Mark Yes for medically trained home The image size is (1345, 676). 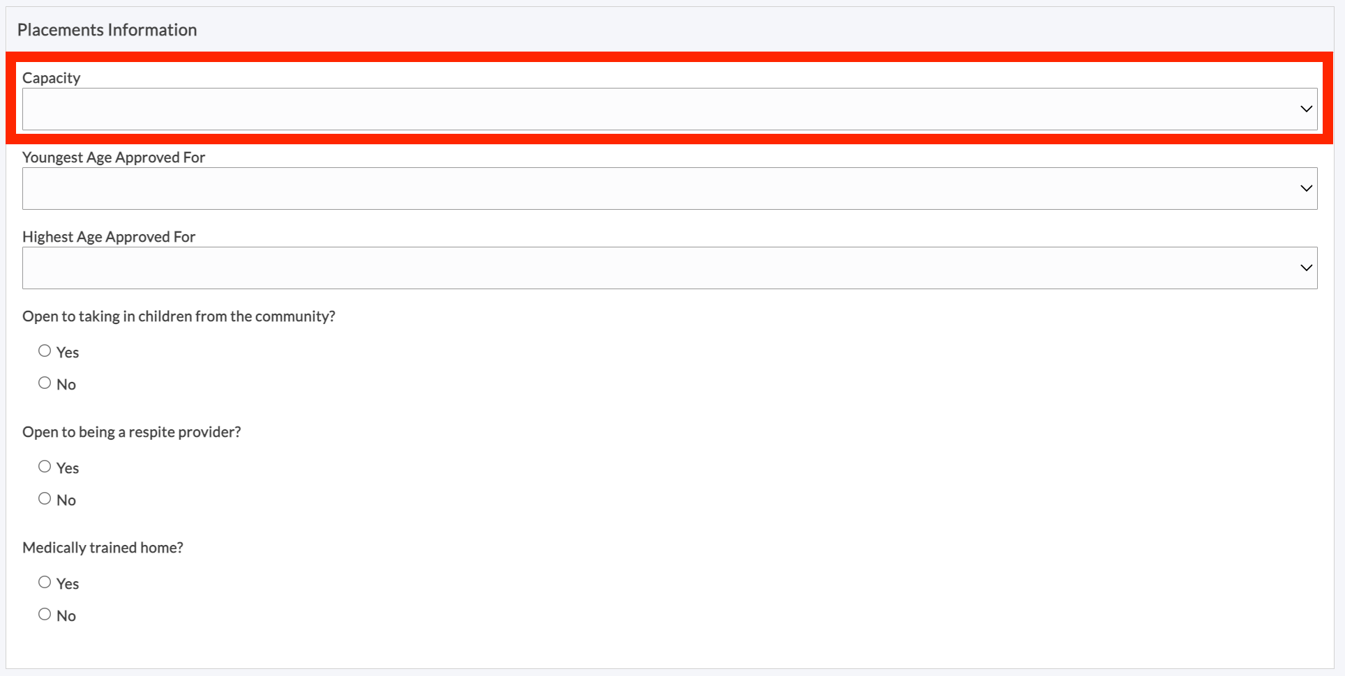45,583
